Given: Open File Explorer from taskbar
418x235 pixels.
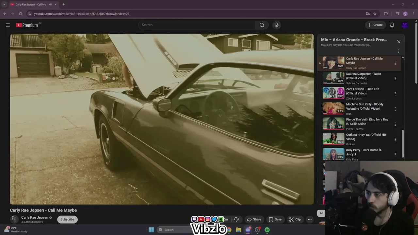Looking at the screenshot, I should [238, 230].
